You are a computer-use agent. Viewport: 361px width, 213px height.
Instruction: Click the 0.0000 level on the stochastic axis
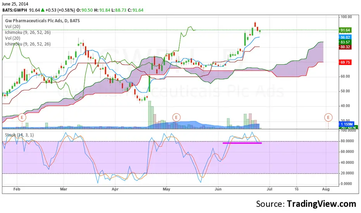(x=347, y=184)
